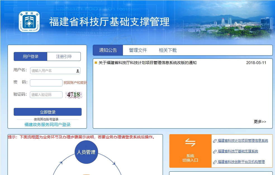
Task: Switch to the 注册引导 tab
Action: point(64,56)
